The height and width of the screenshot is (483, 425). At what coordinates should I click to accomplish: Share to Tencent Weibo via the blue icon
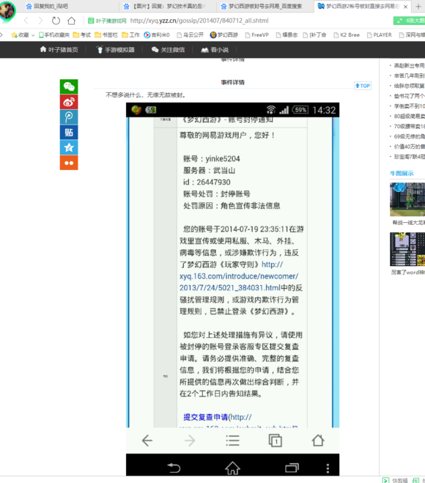(x=69, y=117)
